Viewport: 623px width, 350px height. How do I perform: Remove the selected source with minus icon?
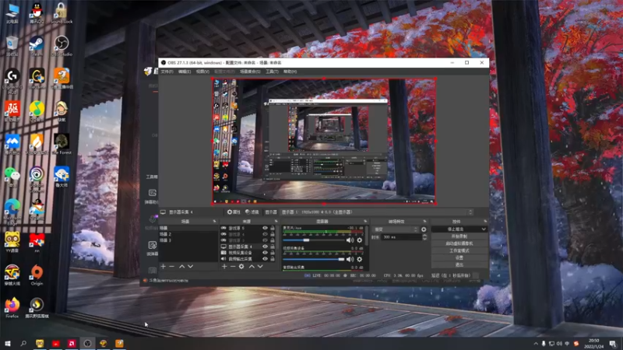tap(233, 266)
